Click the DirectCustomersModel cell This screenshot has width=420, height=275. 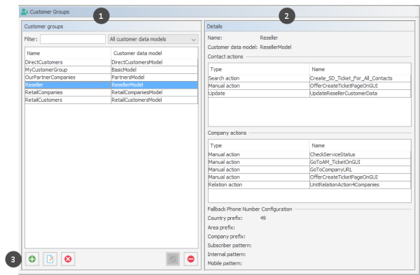click(x=154, y=62)
